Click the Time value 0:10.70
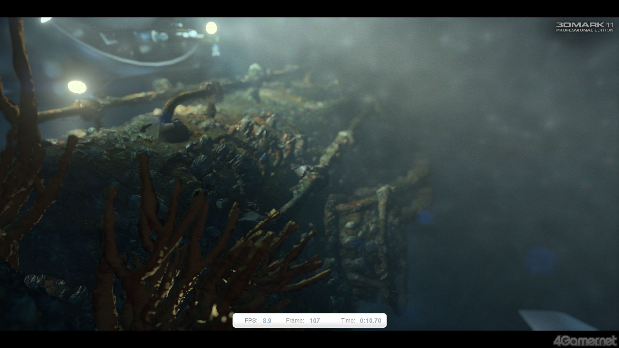Viewport: 619px width, 348px height. (370, 321)
